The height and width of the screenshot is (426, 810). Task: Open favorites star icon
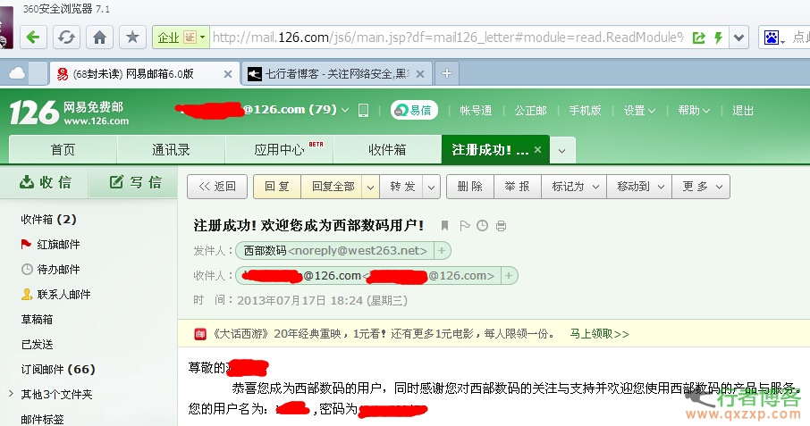coord(132,38)
